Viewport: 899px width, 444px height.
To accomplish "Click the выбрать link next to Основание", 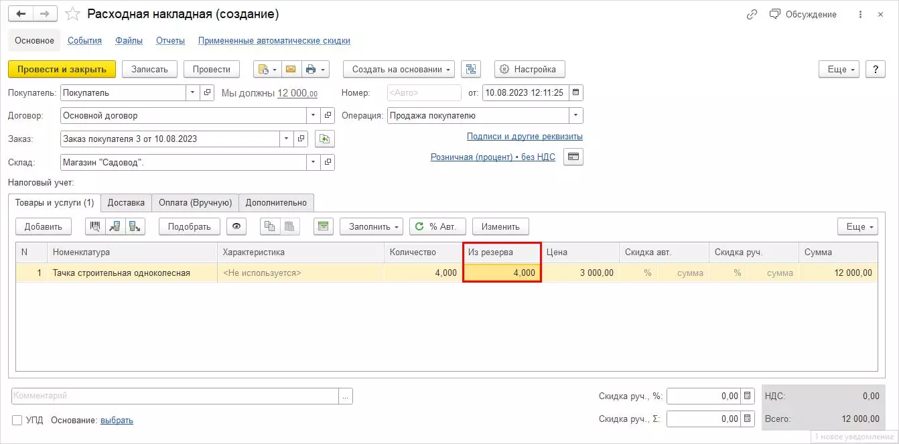I will pos(117,420).
